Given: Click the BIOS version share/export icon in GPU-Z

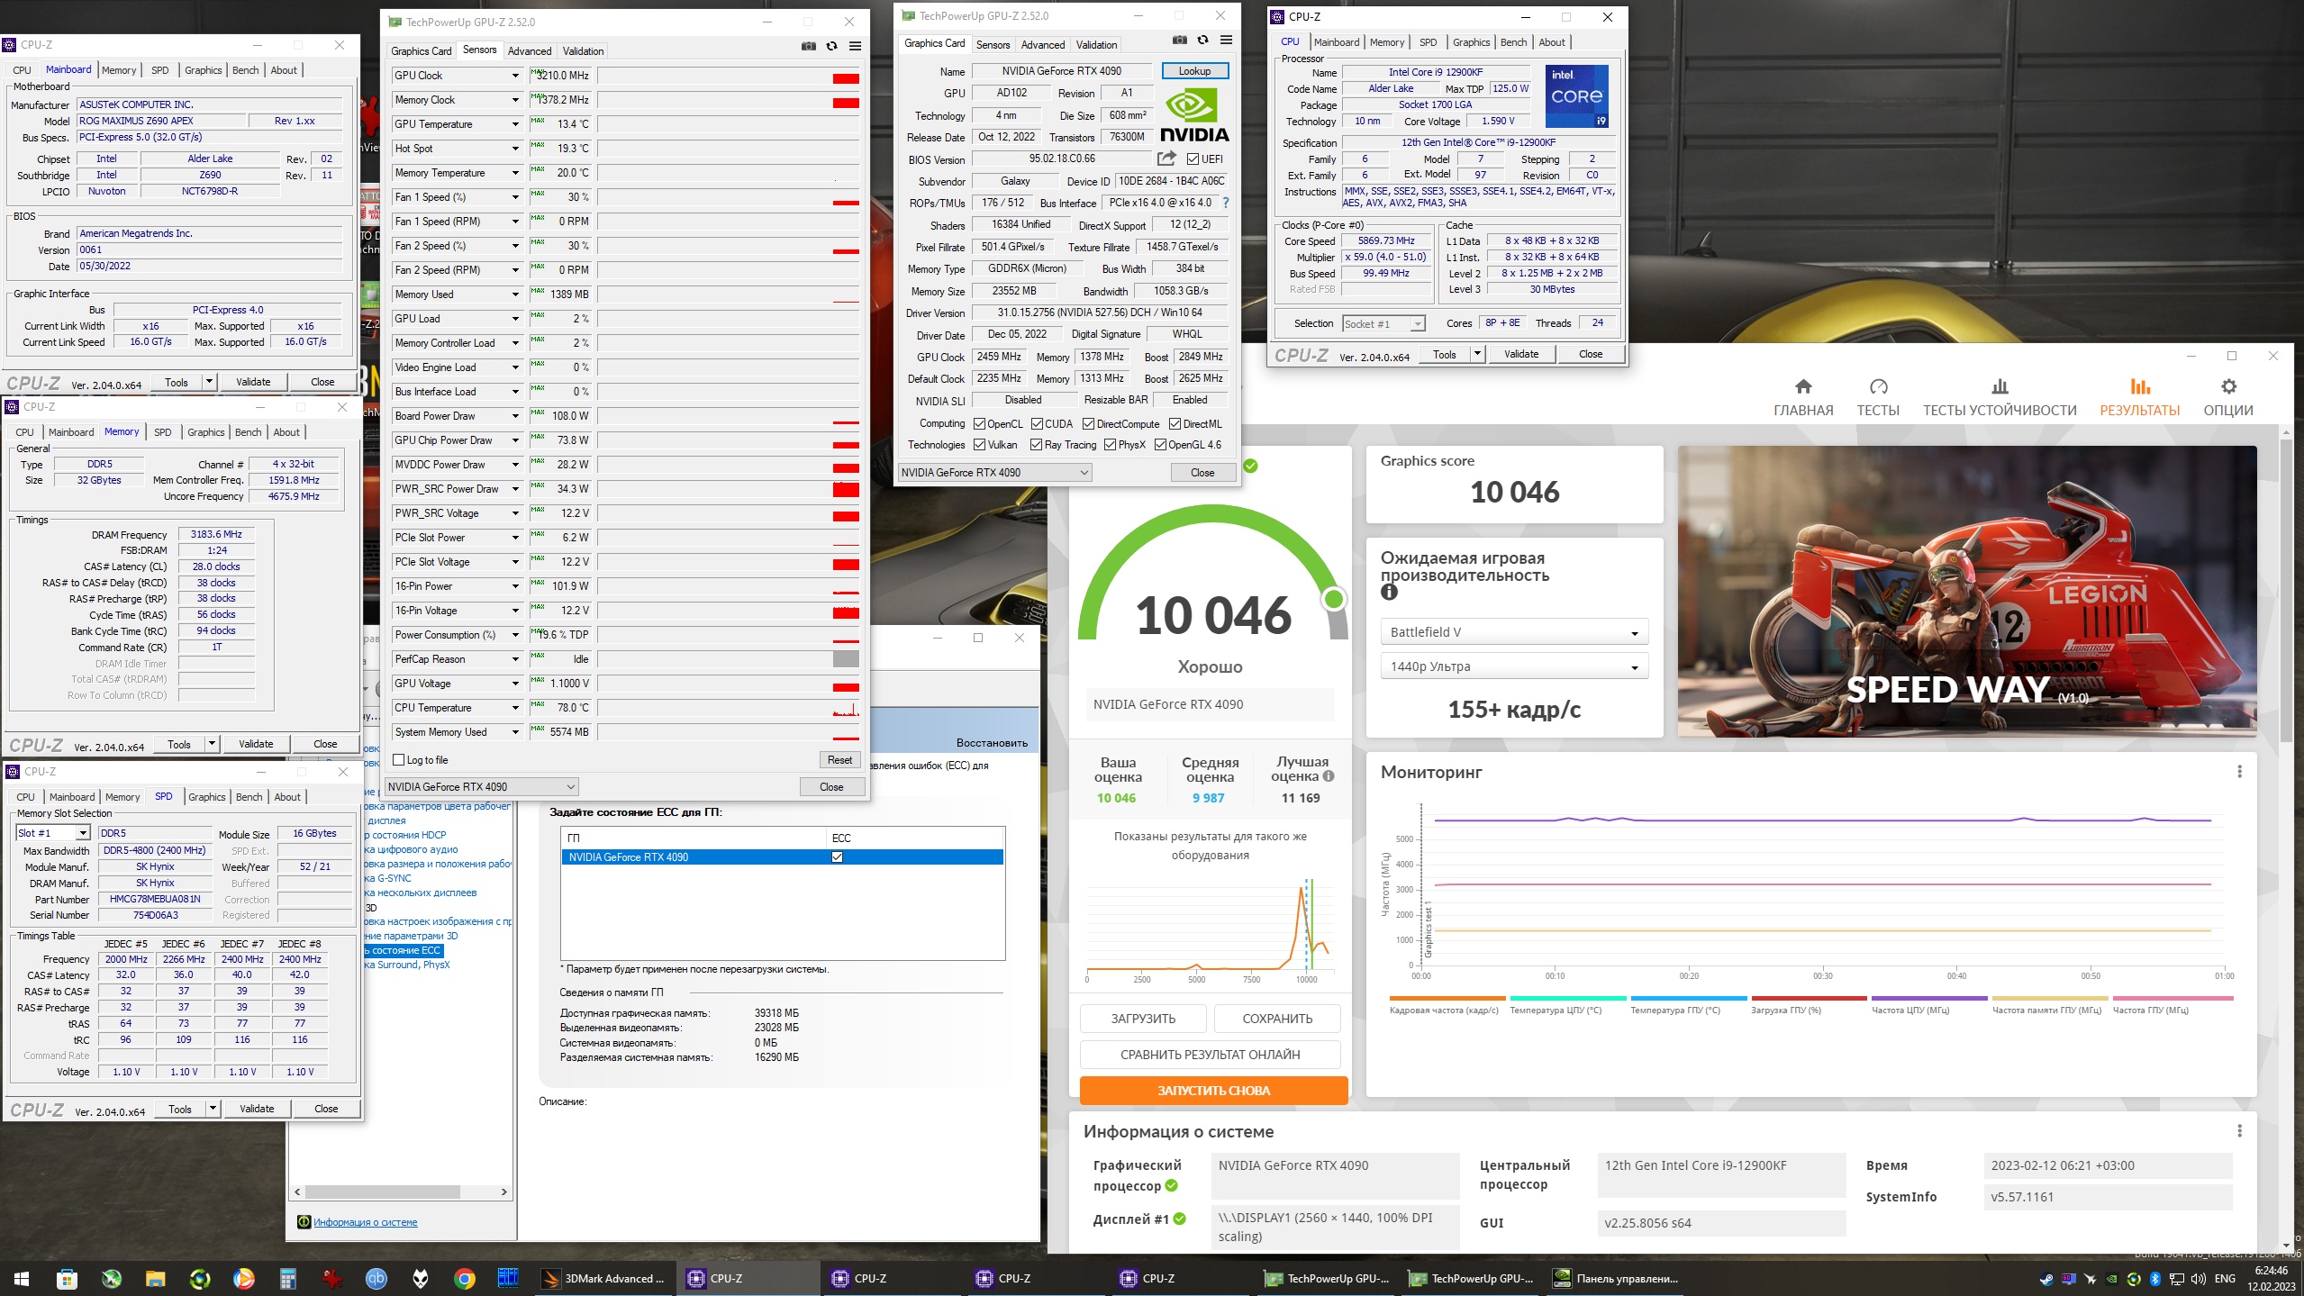Looking at the screenshot, I should coord(1166,159).
